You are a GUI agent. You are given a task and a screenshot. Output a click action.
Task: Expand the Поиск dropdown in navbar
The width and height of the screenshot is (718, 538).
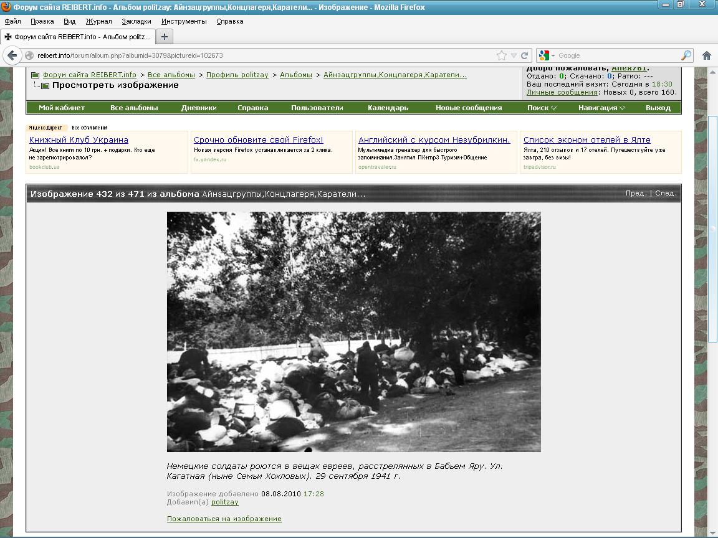point(542,108)
